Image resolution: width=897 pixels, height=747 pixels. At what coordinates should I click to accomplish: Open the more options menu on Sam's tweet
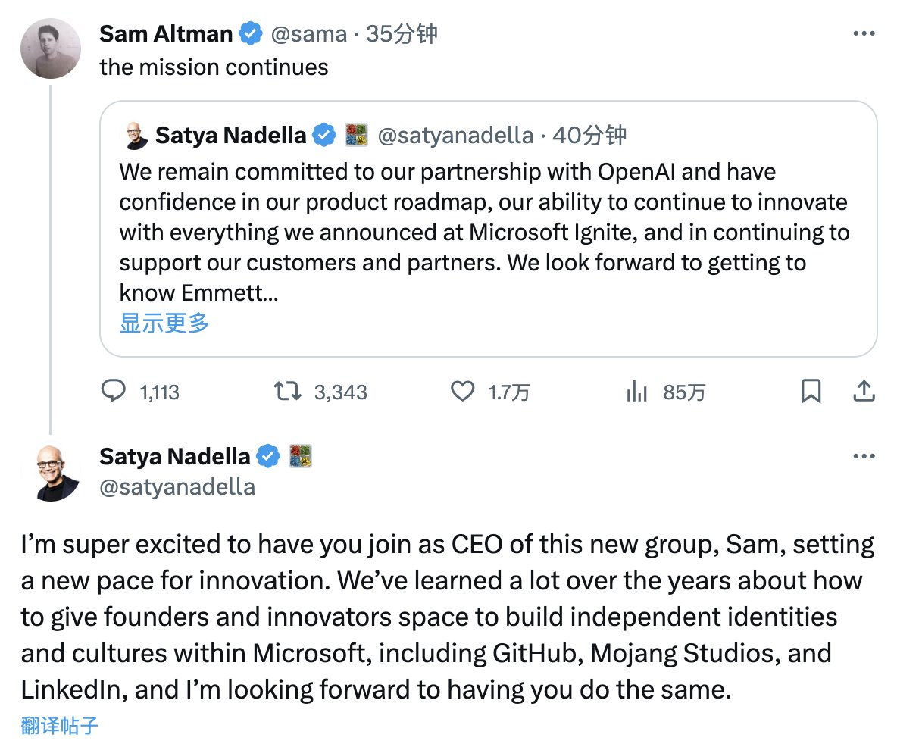pyautogui.click(x=863, y=32)
